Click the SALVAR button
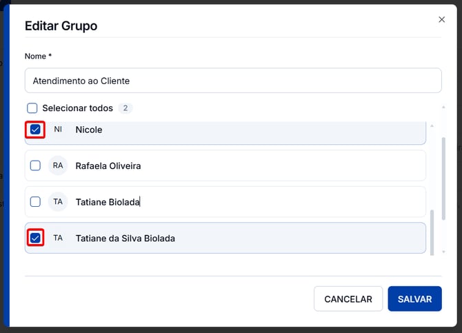 tap(414, 299)
